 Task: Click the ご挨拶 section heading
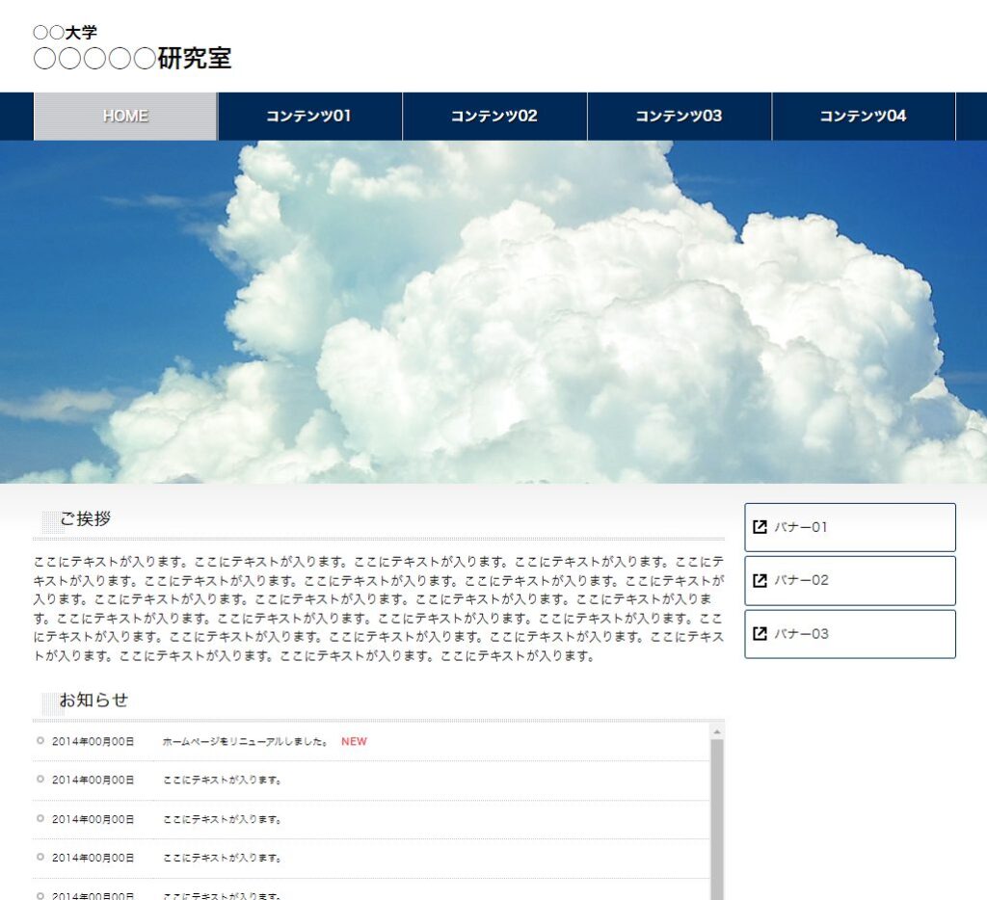[86, 519]
